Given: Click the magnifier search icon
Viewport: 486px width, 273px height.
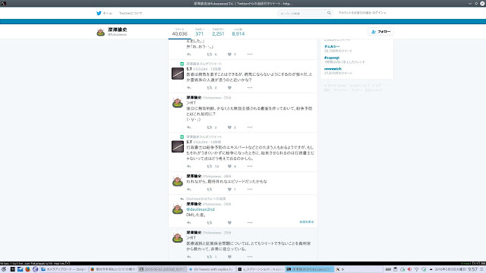Looking at the screenshot, I should [329, 13].
